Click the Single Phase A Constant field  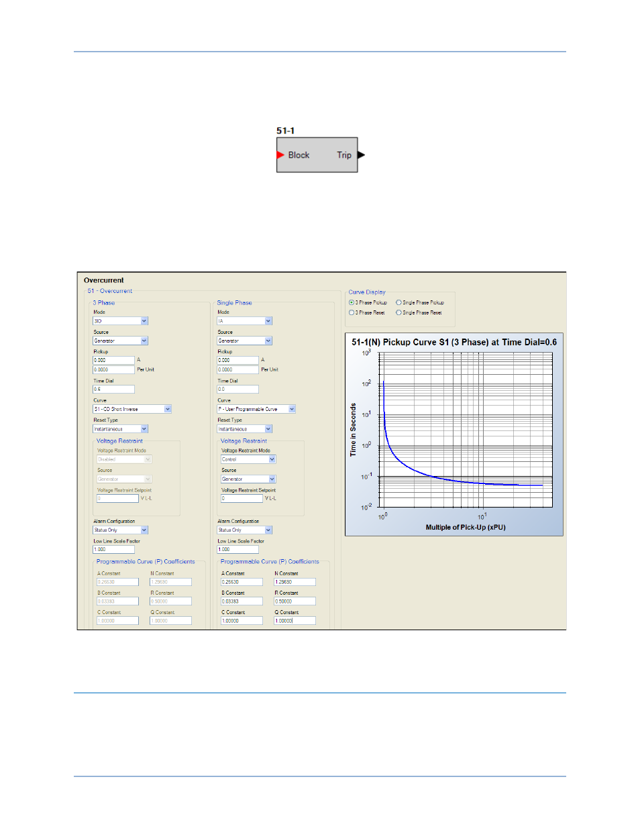(x=242, y=582)
